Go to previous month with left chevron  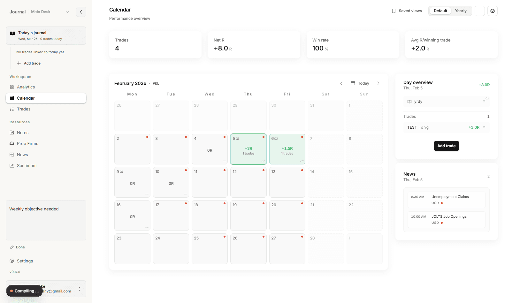pyautogui.click(x=341, y=83)
